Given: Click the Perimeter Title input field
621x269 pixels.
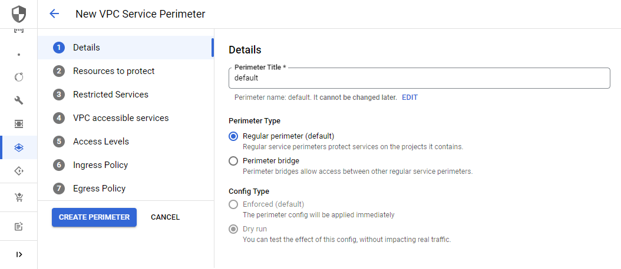Looking at the screenshot, I should point(419,78).
